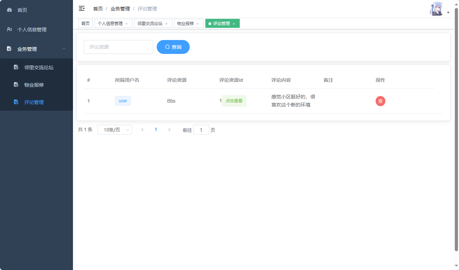Open the 10条/页 page size dropdown

[114, 129]
